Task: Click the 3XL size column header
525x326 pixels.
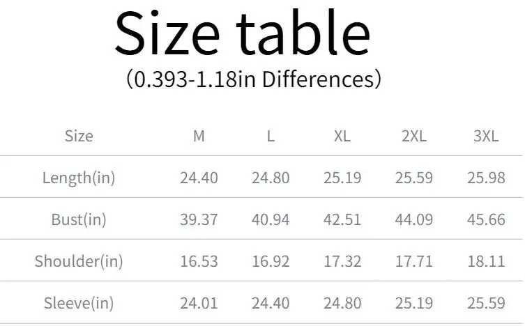Action: click(x=486, y=136)
